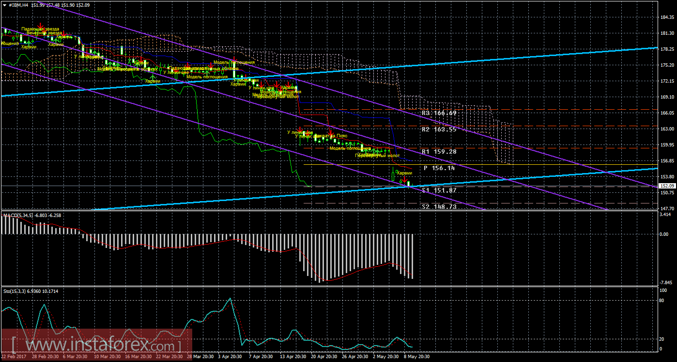Click the 26 Apr 20:30 date label
This screenshot has width=677, height=362.
click(x=354, y=357)
